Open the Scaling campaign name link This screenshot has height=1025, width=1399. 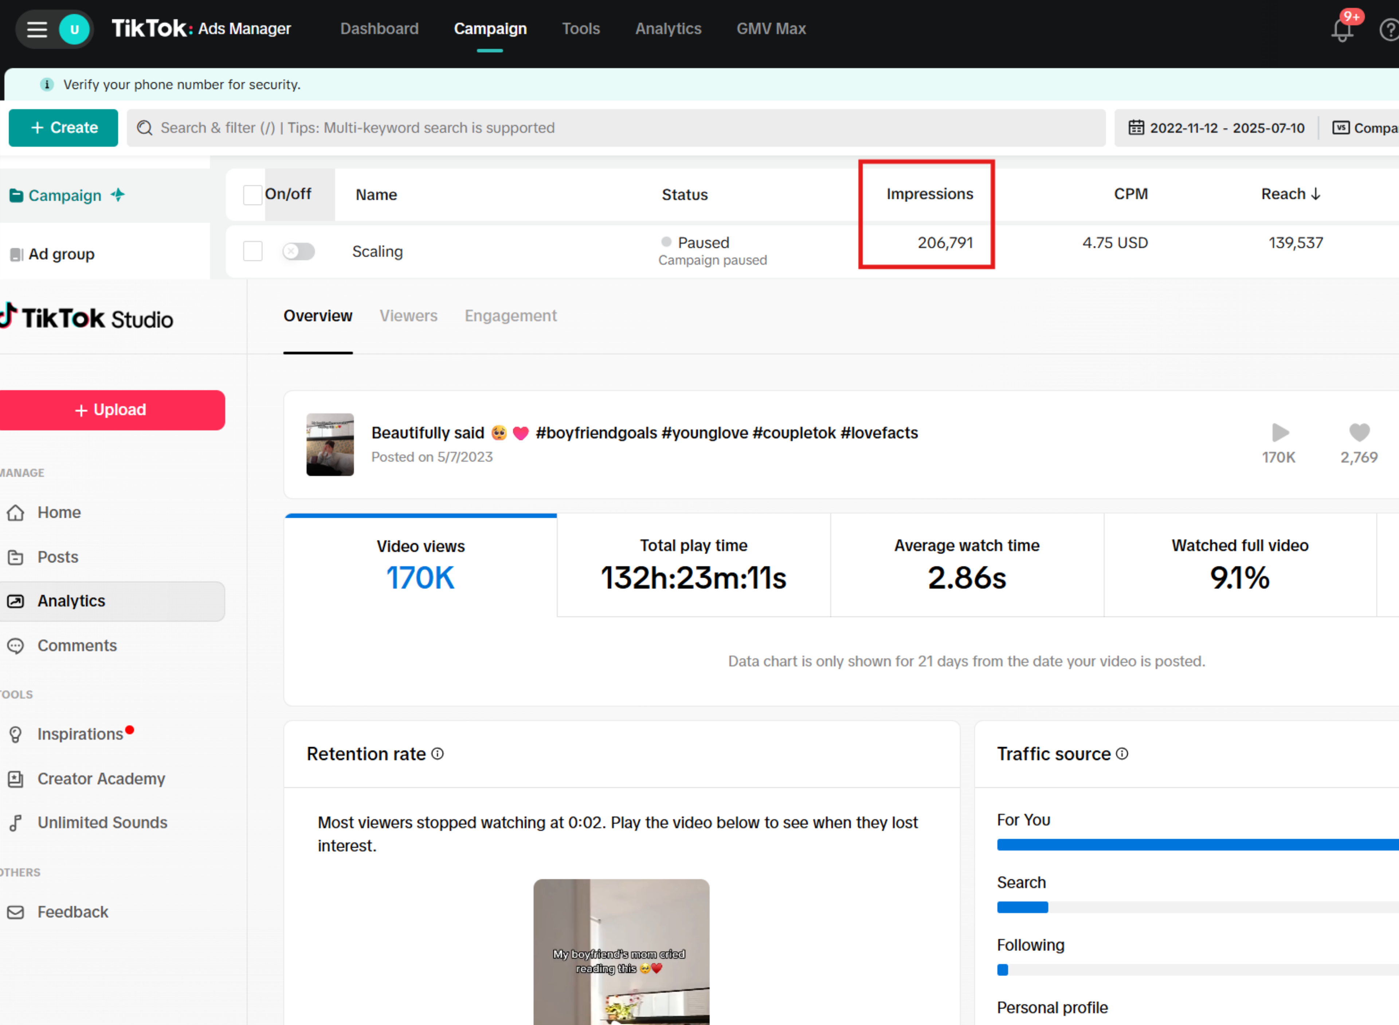point(377,251)
